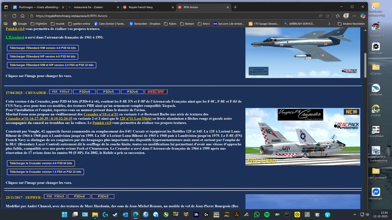Open muziek bookmarks folder
The image size is (392, 220).
pos(58,24)
